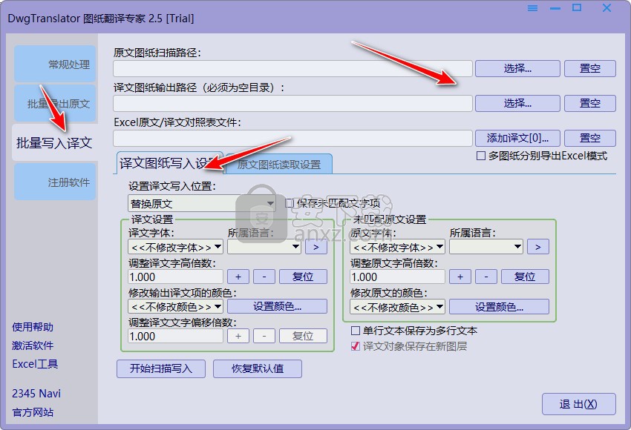Minimize the DwgTranslator window

click(555, 8)
